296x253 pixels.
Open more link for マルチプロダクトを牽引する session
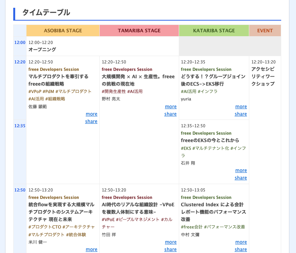coord(92,114)
